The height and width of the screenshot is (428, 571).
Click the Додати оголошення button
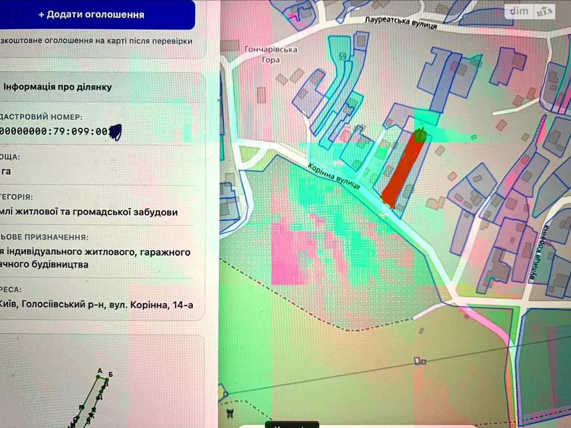click(x=97, y=14)
